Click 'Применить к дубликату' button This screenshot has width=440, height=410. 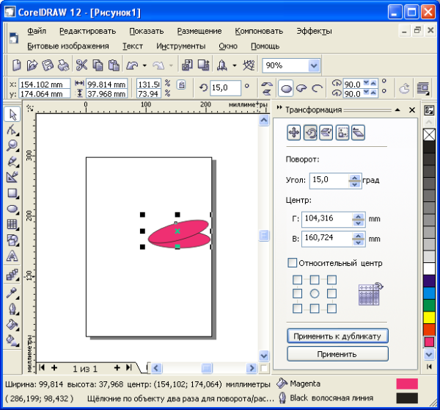point(337,336)
